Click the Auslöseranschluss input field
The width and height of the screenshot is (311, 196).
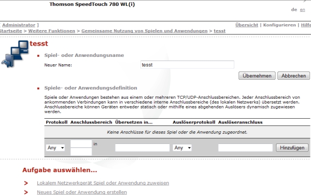tap(245, 148)
